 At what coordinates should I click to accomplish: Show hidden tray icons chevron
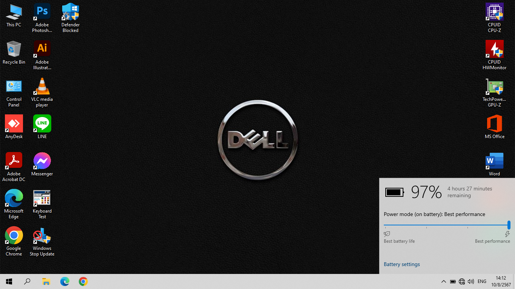click(444, 281)
